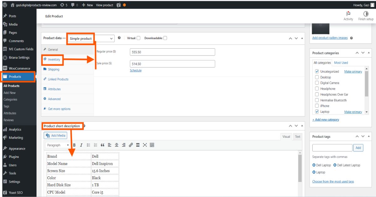This screenshot has width=376, height=197.
Task: Click the Add Media button
Action: point(55,136)
